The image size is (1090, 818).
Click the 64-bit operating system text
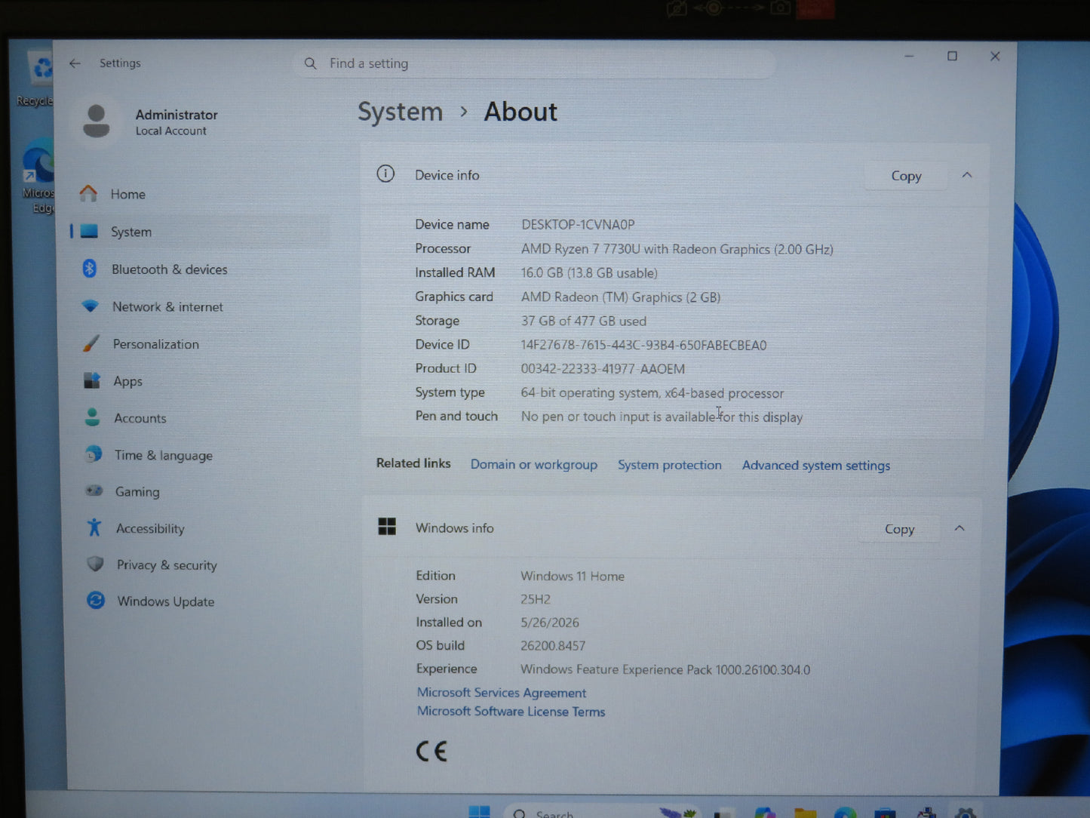(652, 393)
